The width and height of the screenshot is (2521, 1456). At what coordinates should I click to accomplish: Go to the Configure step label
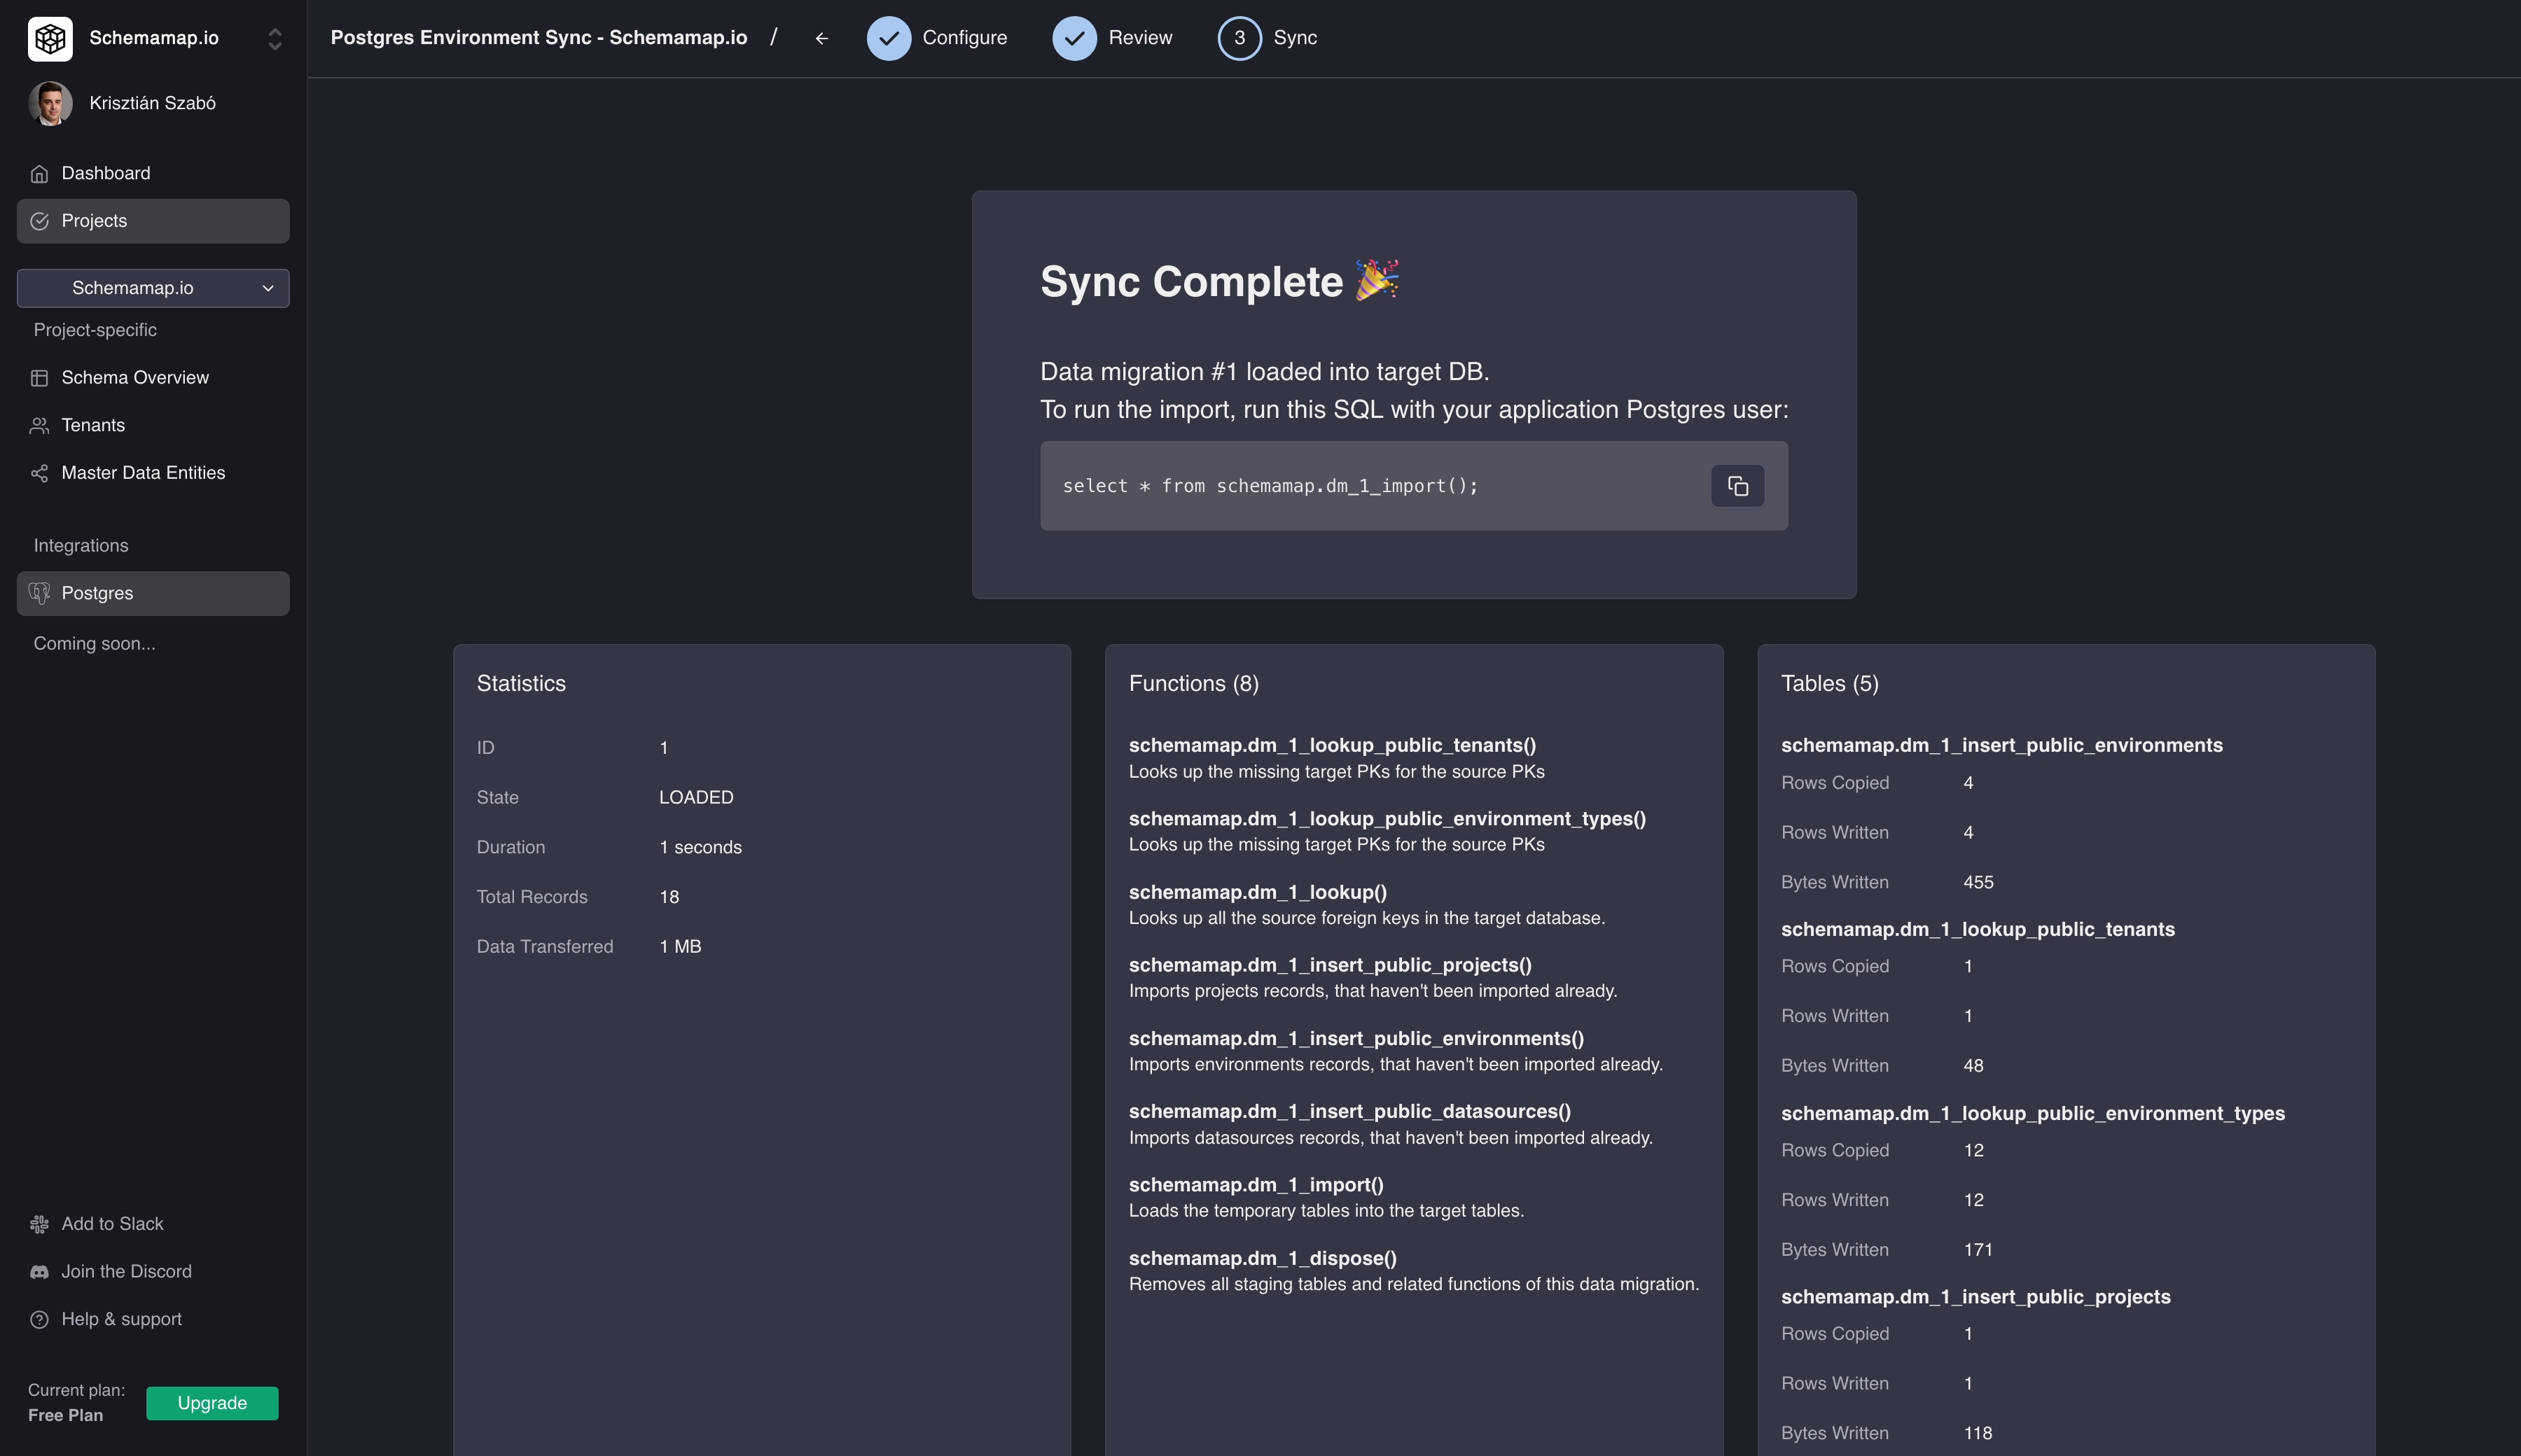pyautogui.click(x=964, y=38)
